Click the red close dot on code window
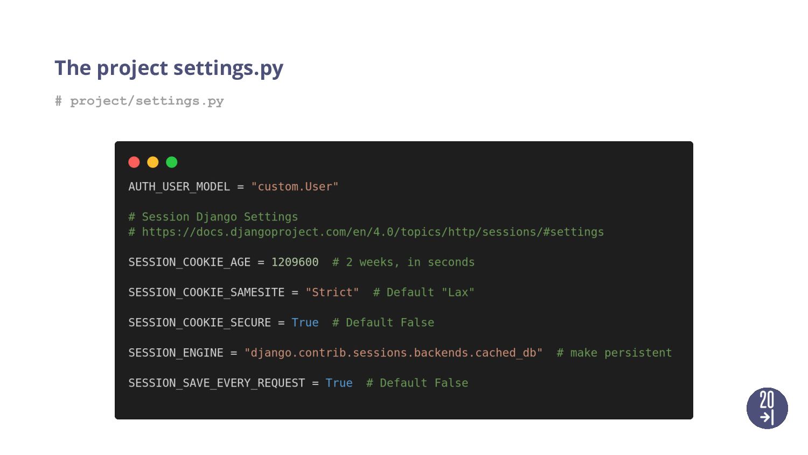The height and width of the screenshot is (455, 808). point(134,162)
